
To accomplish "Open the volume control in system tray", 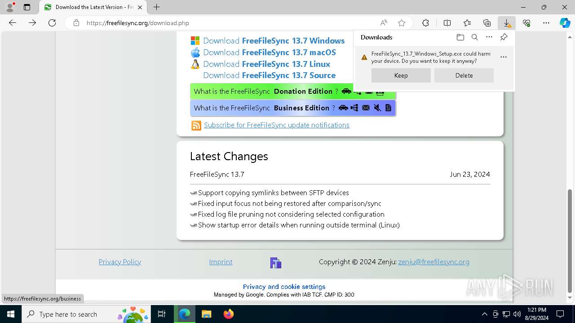I will 517,314.
